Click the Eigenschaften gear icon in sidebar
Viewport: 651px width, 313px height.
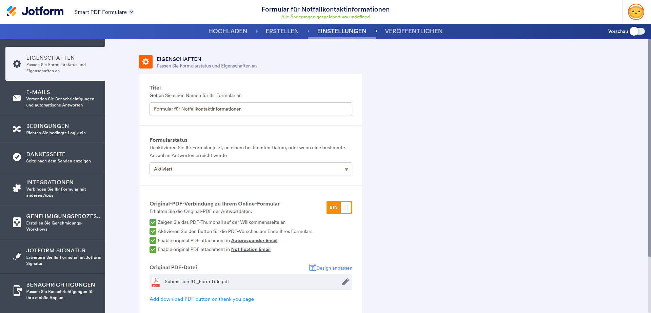coord(17,64)
